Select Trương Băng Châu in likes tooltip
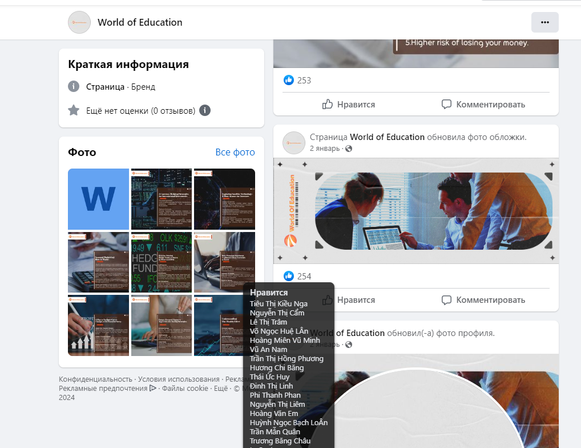This screenshot has height=448, width=581. pos(280,441)
